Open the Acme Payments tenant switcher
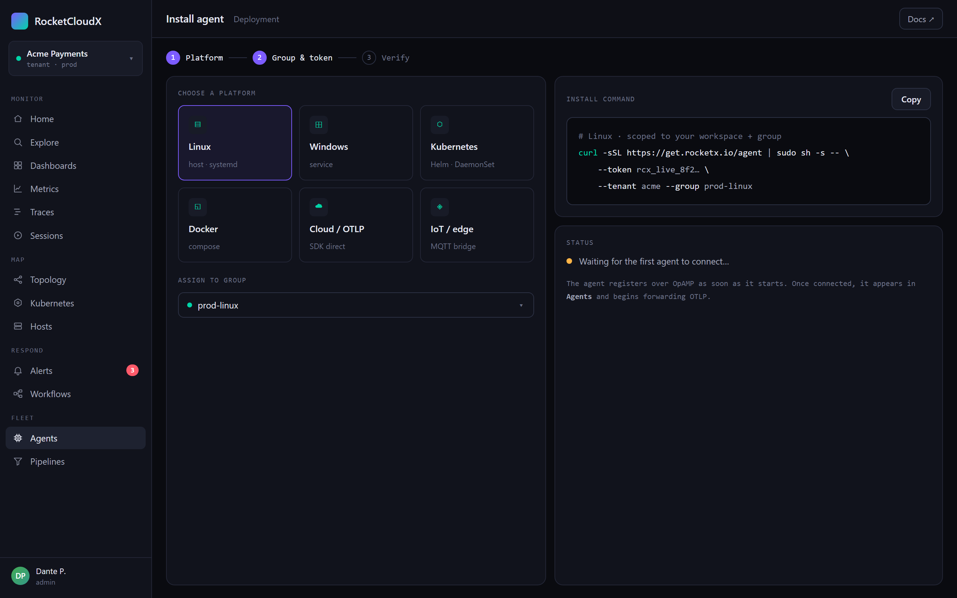Image resolution: width=957 pixels, height=598 pixels. (76, 58)
